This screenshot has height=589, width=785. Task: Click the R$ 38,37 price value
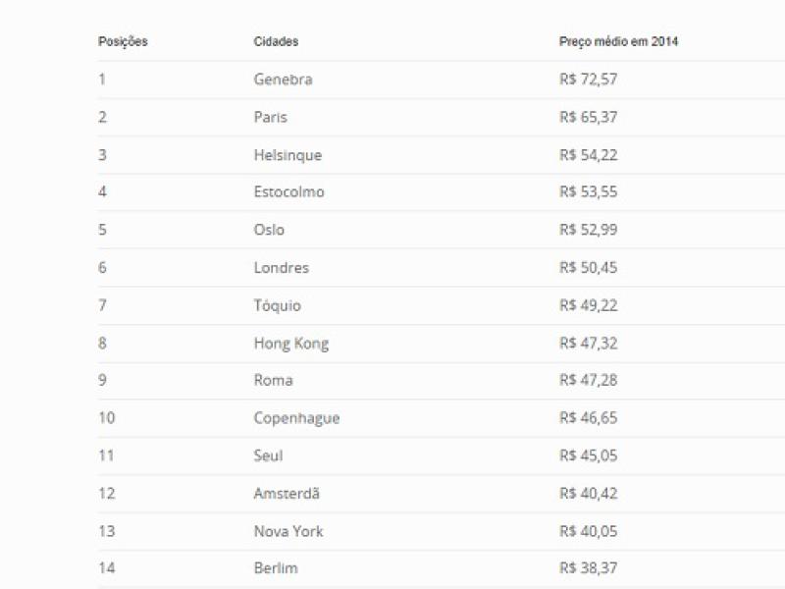coord(588,568)
